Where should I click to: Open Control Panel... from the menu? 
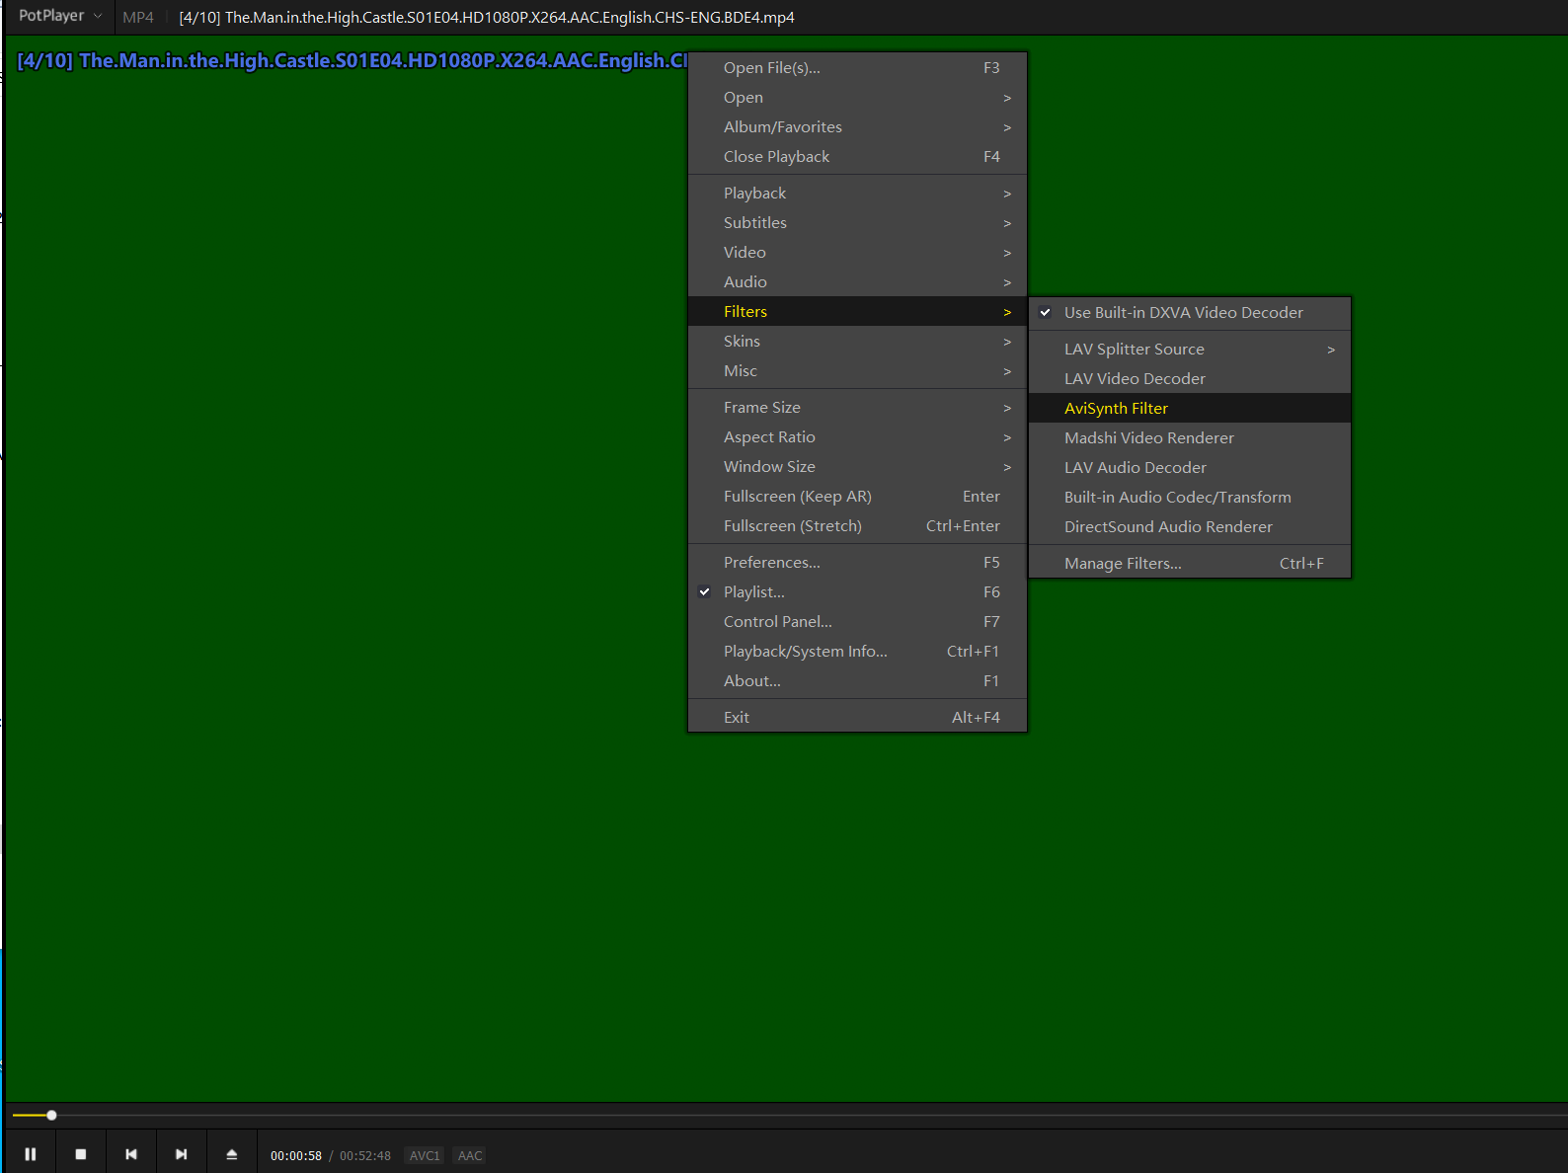[857, 622]
